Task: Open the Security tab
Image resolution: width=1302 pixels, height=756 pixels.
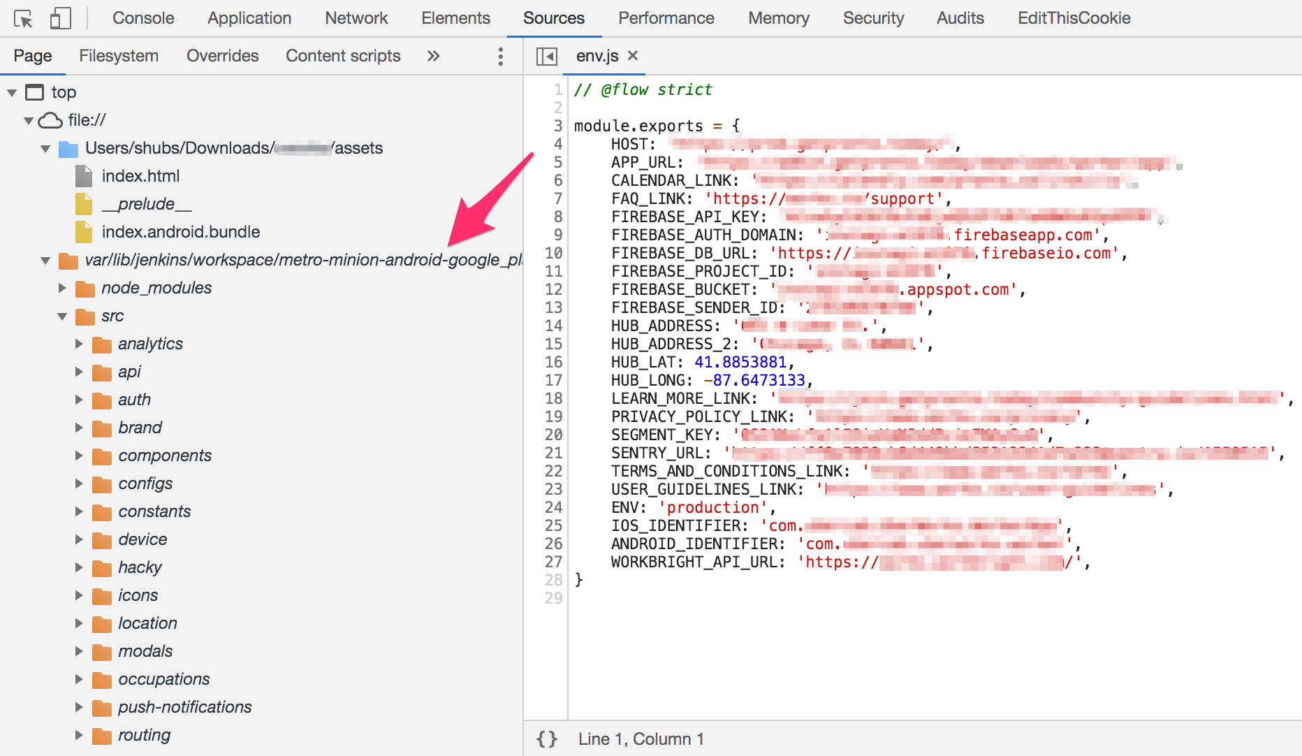Action: [873, 18]
